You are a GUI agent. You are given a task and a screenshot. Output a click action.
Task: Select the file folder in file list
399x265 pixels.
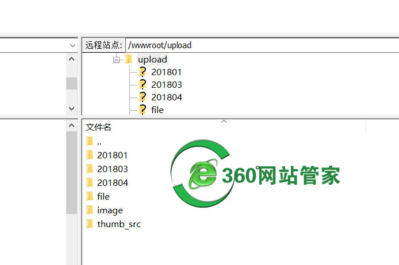click(103, 197)
